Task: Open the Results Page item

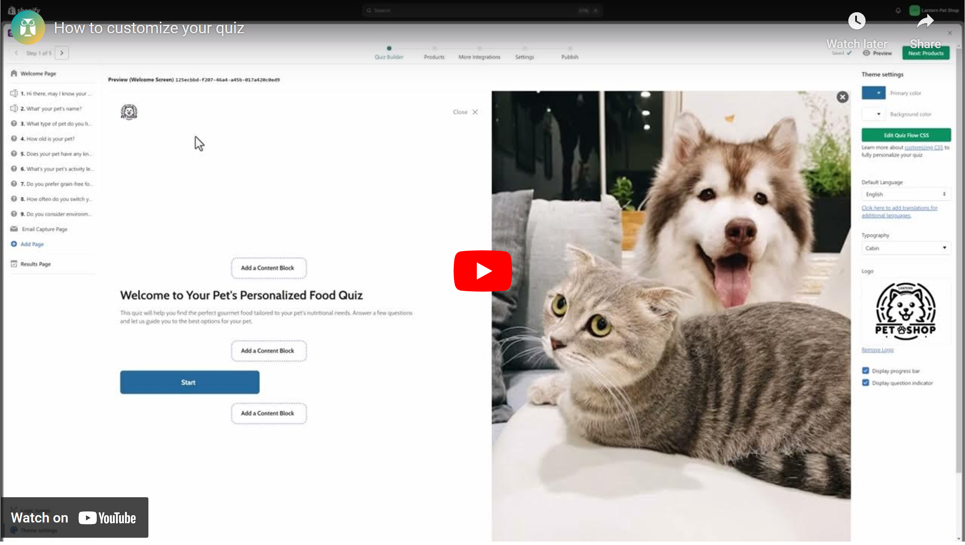Action: click(x=35, y=264)
